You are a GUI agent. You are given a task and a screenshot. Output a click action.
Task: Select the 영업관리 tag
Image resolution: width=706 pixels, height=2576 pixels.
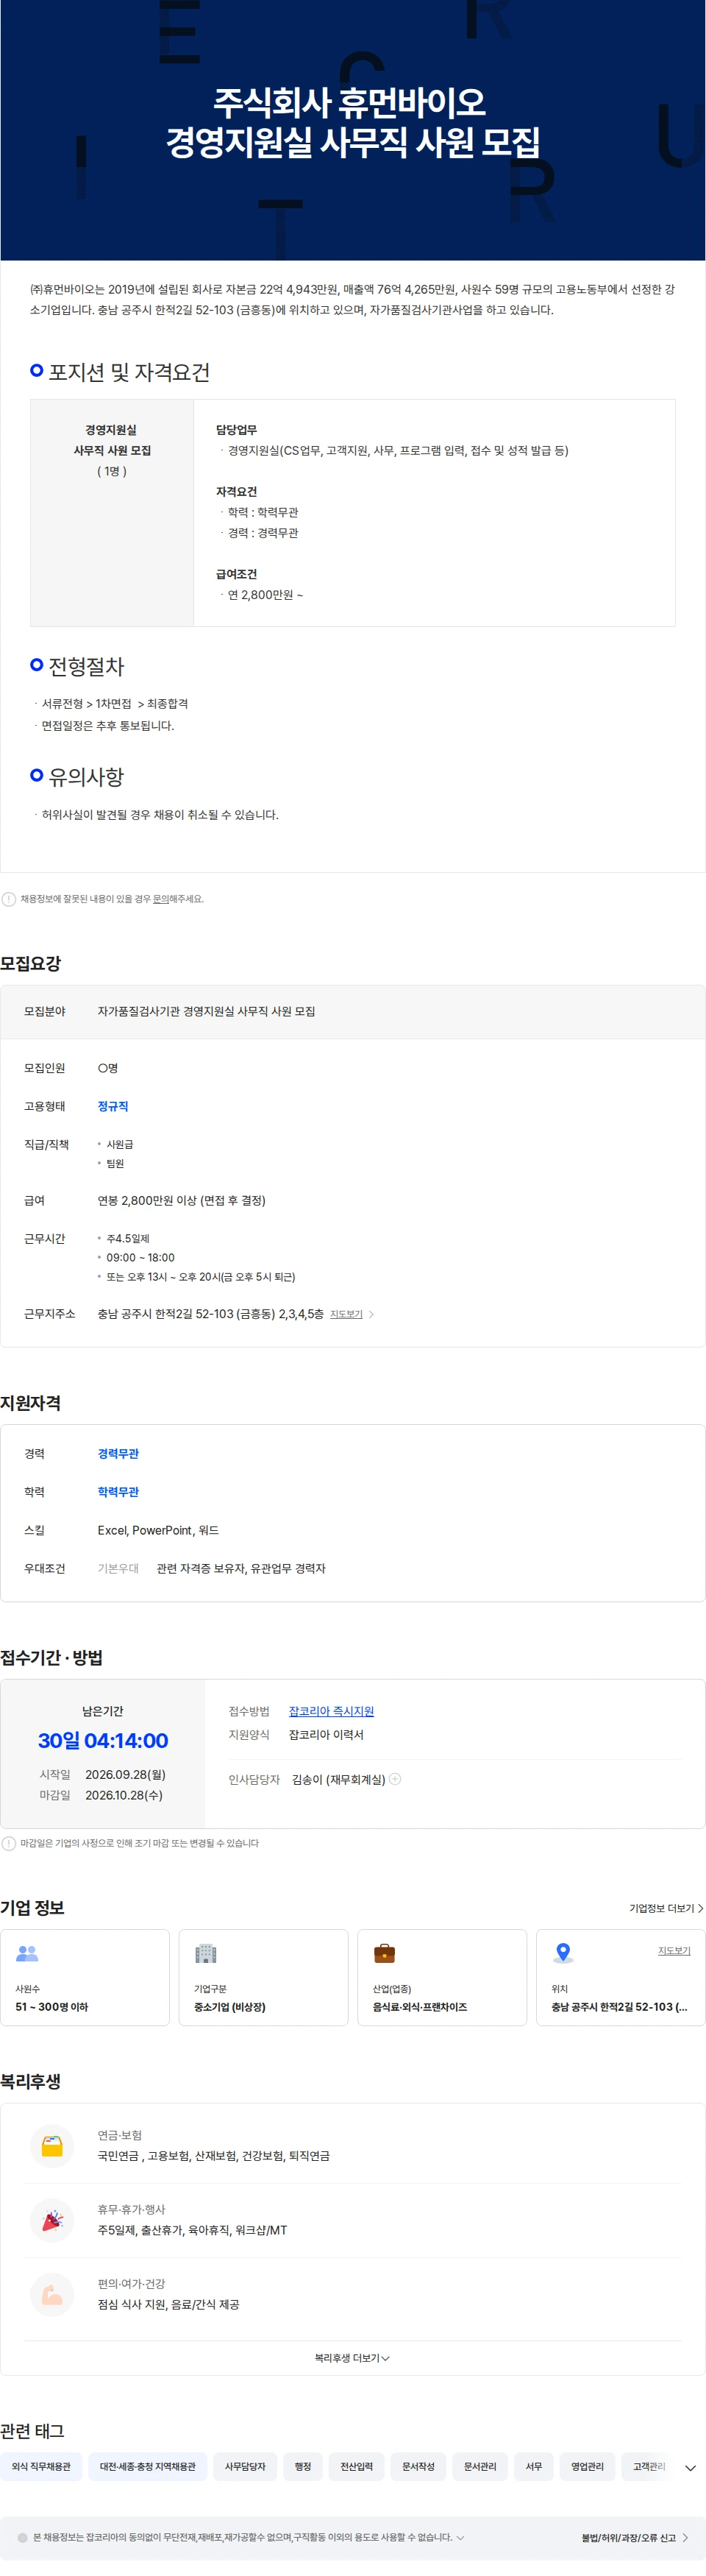tap(587, 2466)
